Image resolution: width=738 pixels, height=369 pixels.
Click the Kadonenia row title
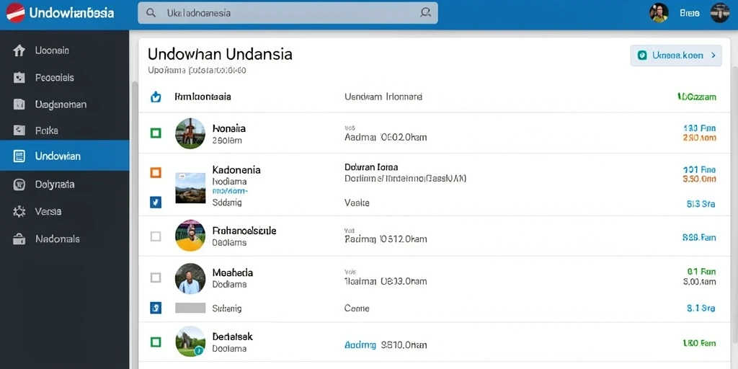pos(236,170)
